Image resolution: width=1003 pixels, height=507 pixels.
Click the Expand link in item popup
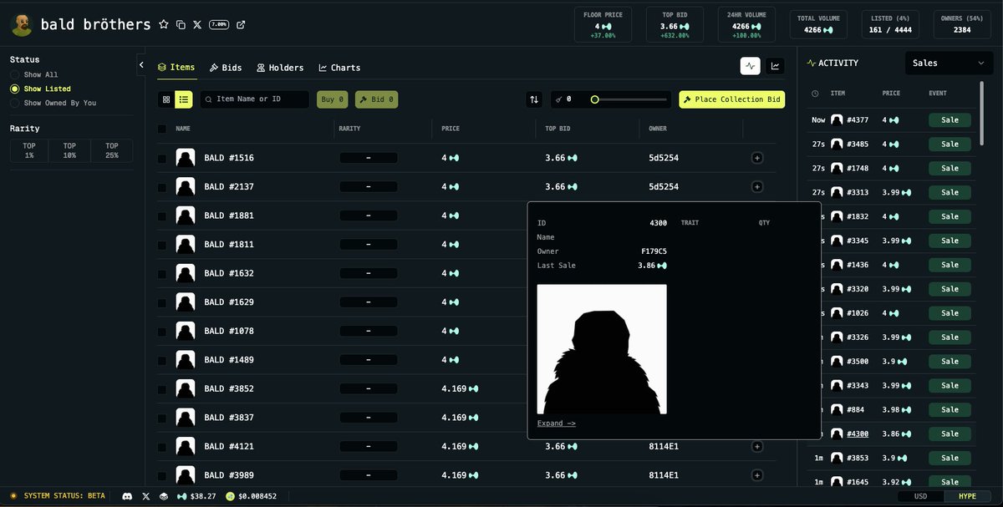pyautogui.click(x=556, y=423)
